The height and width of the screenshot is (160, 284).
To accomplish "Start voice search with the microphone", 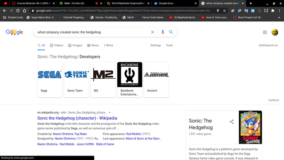I will pos(163,32).
